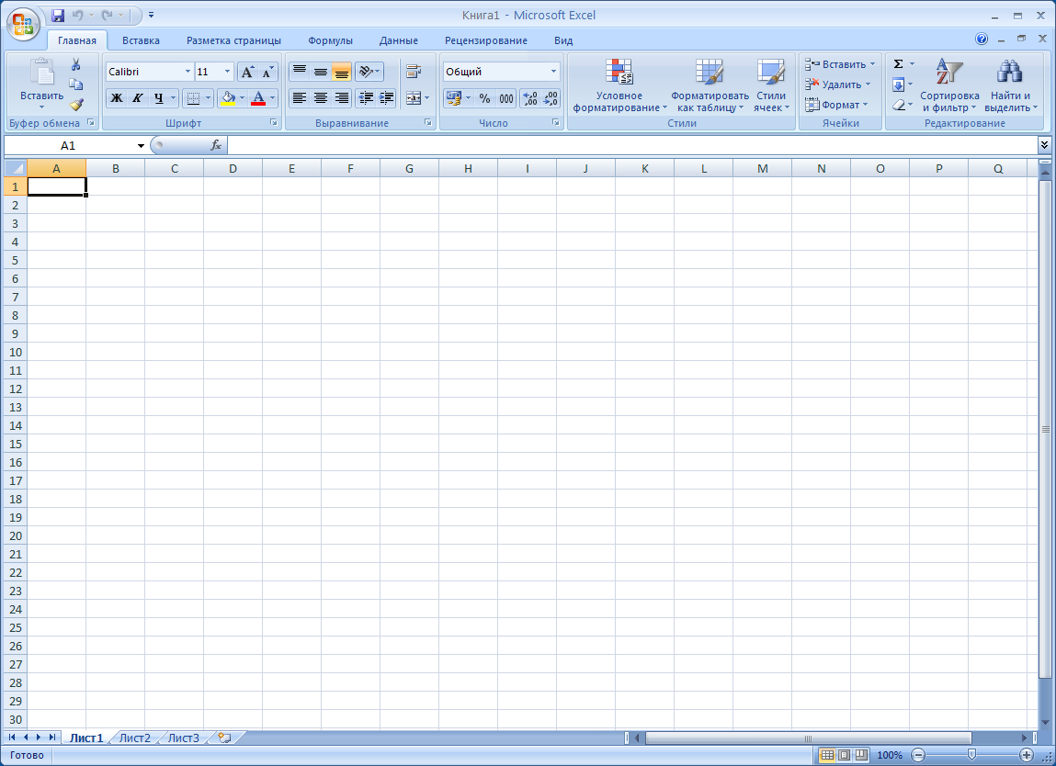Viewport: 1056px width, 766px height.
Task: Copy the selection with the copy icon
Action: point(76,84)
